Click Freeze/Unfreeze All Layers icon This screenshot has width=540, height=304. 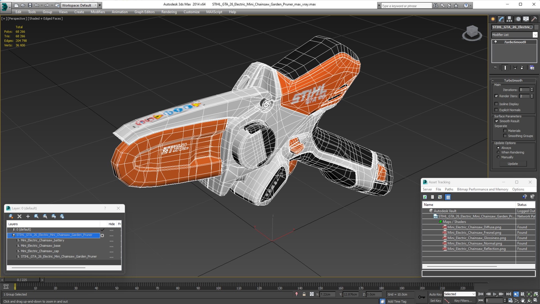click(62, 216)
